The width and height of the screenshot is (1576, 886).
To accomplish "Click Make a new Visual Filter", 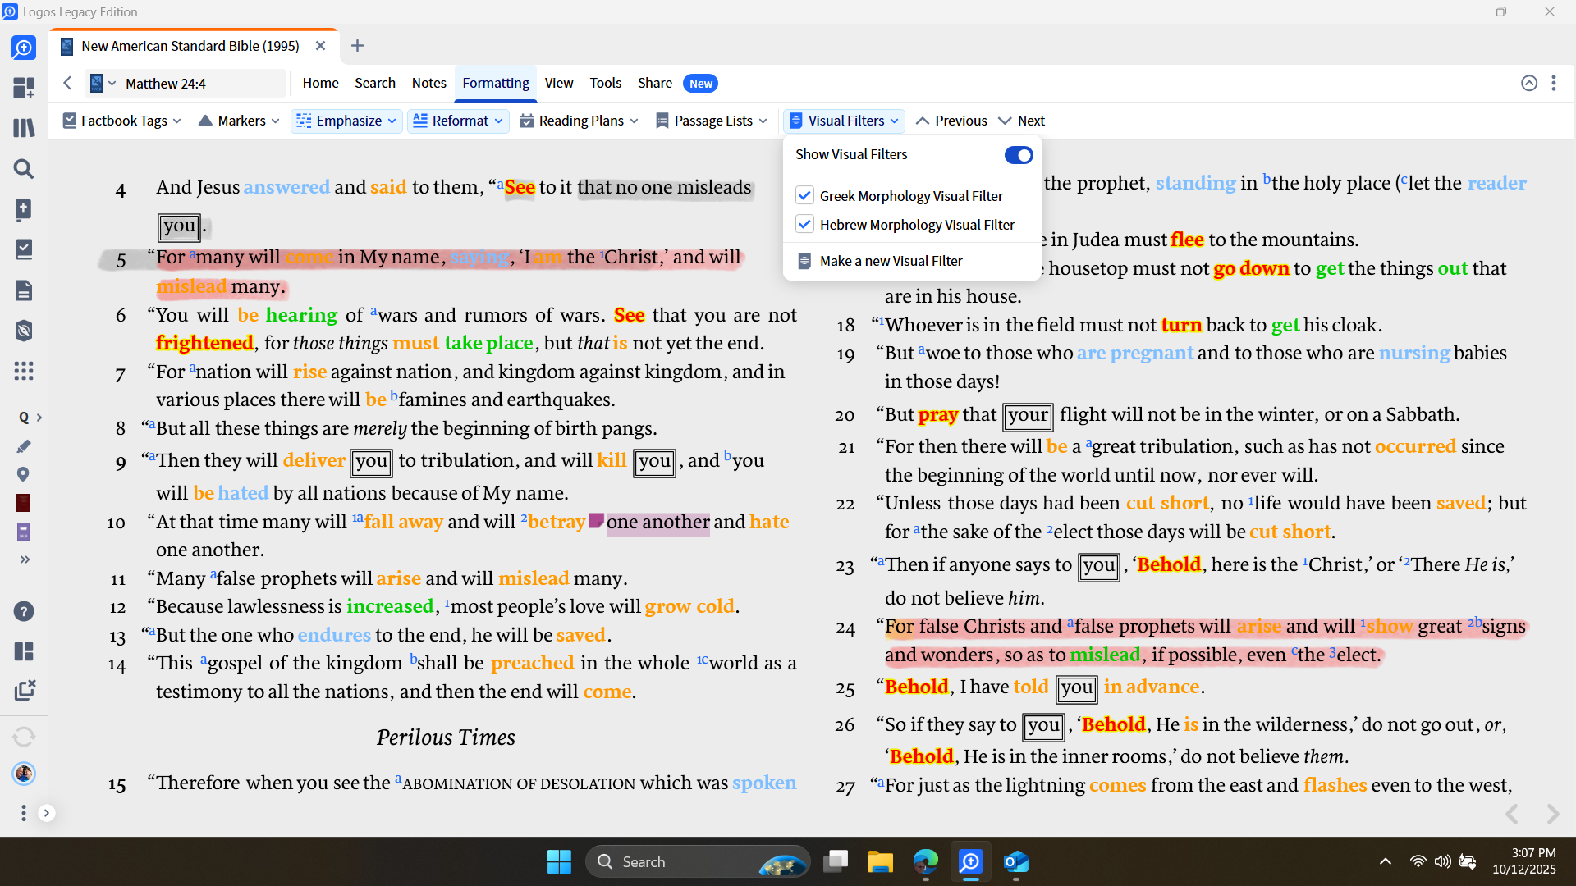I will click(891, 261).
